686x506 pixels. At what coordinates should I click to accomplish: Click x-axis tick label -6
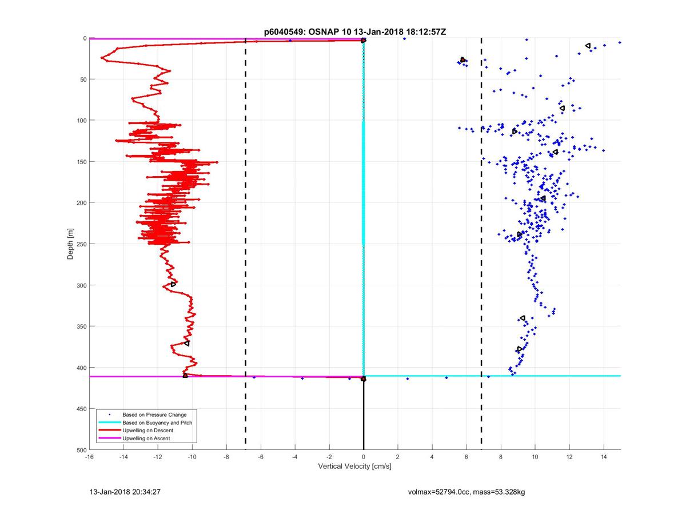tap(261, 457)
